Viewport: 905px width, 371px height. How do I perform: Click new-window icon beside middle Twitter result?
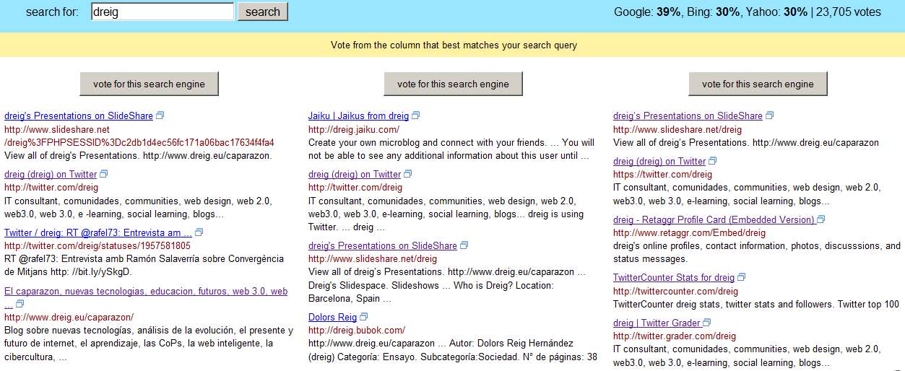408,174
